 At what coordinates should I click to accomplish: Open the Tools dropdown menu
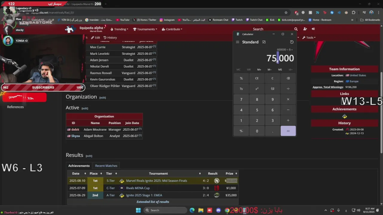pos(309,38)
